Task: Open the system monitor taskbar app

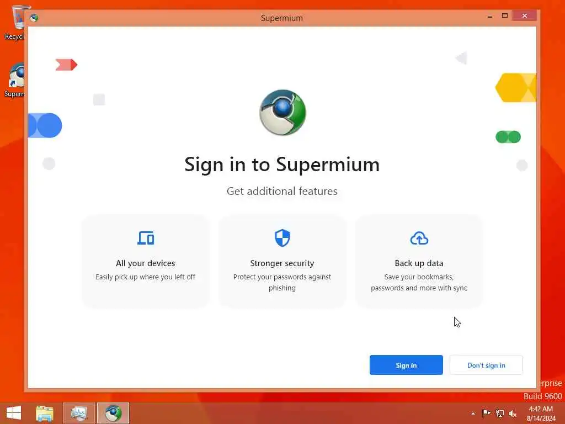Action: click(x=78, y=413)
